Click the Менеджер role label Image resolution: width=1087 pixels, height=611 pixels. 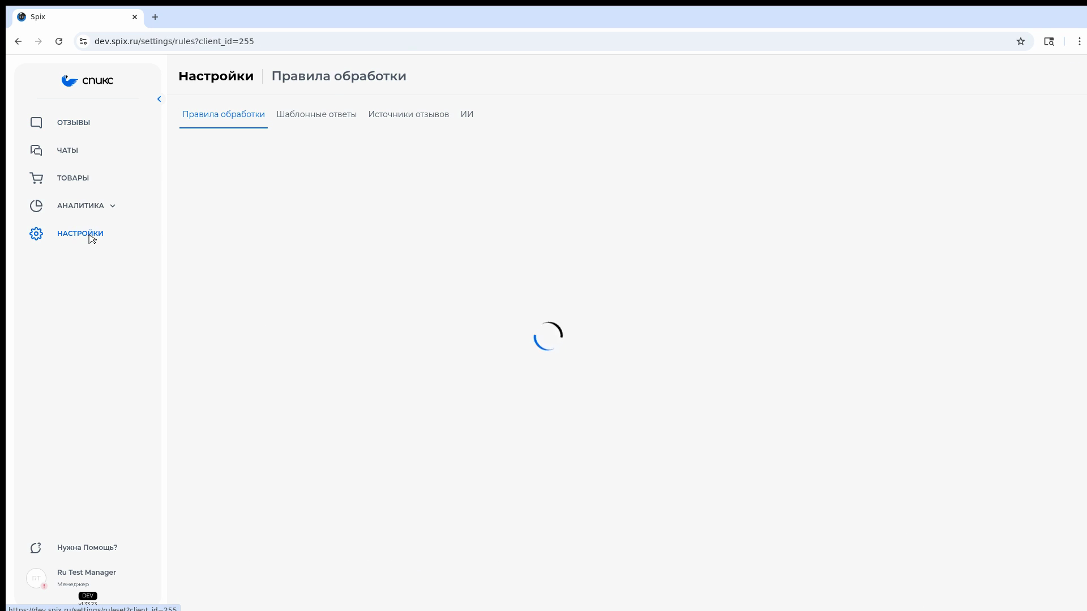pyautogui.click(x=73, y=584)
